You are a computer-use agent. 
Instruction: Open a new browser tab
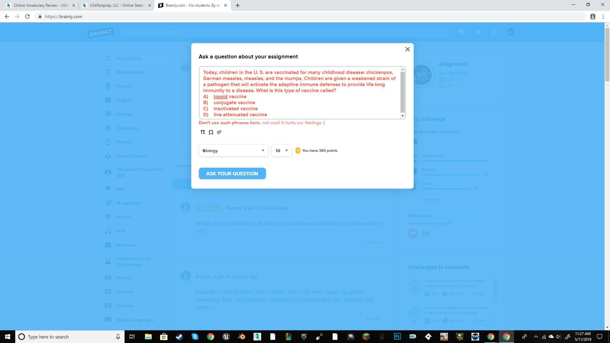(x=238, y=5)
